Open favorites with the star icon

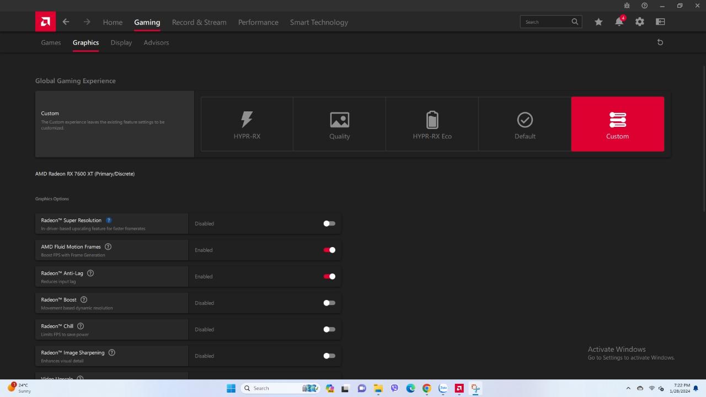(598, 22)
